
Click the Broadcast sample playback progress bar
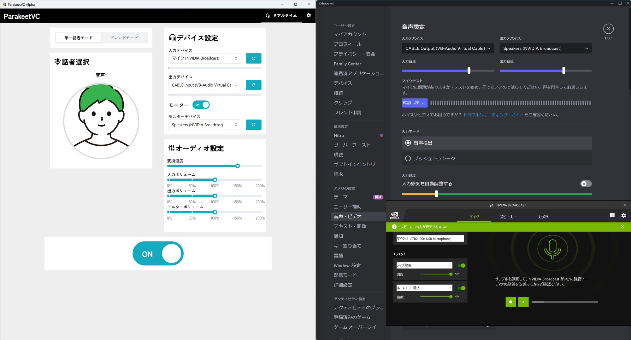[x=564, y=302]
